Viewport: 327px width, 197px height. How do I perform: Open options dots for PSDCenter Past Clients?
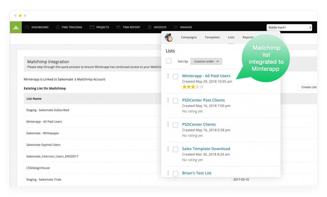tap(168, 100)
